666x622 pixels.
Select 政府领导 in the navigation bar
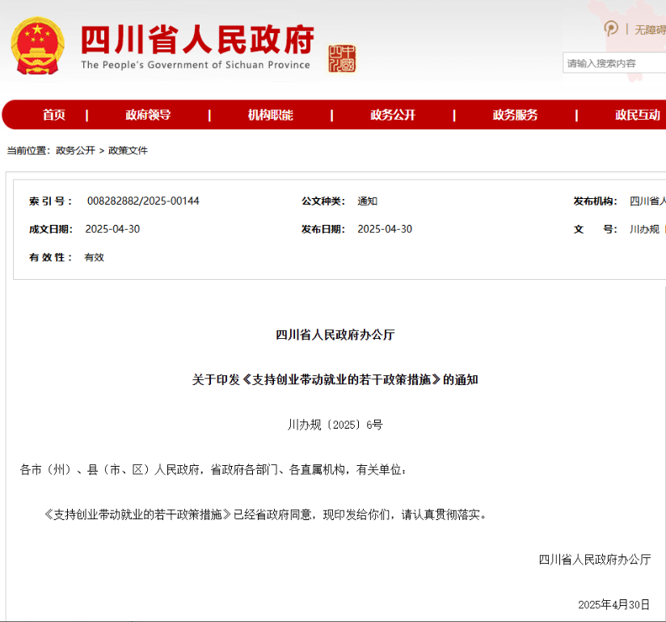[x=148, y=115]
